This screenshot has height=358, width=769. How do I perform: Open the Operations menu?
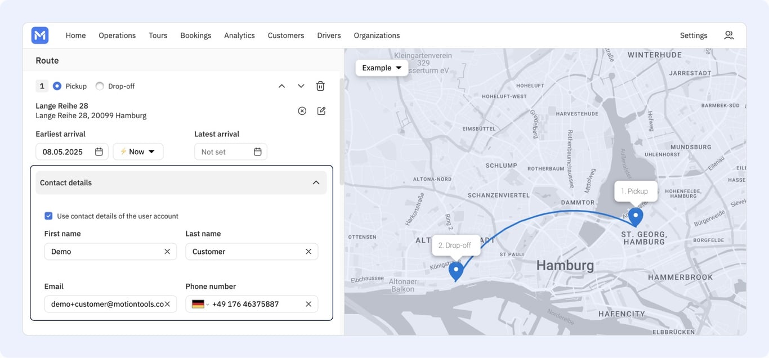[117, 35]
